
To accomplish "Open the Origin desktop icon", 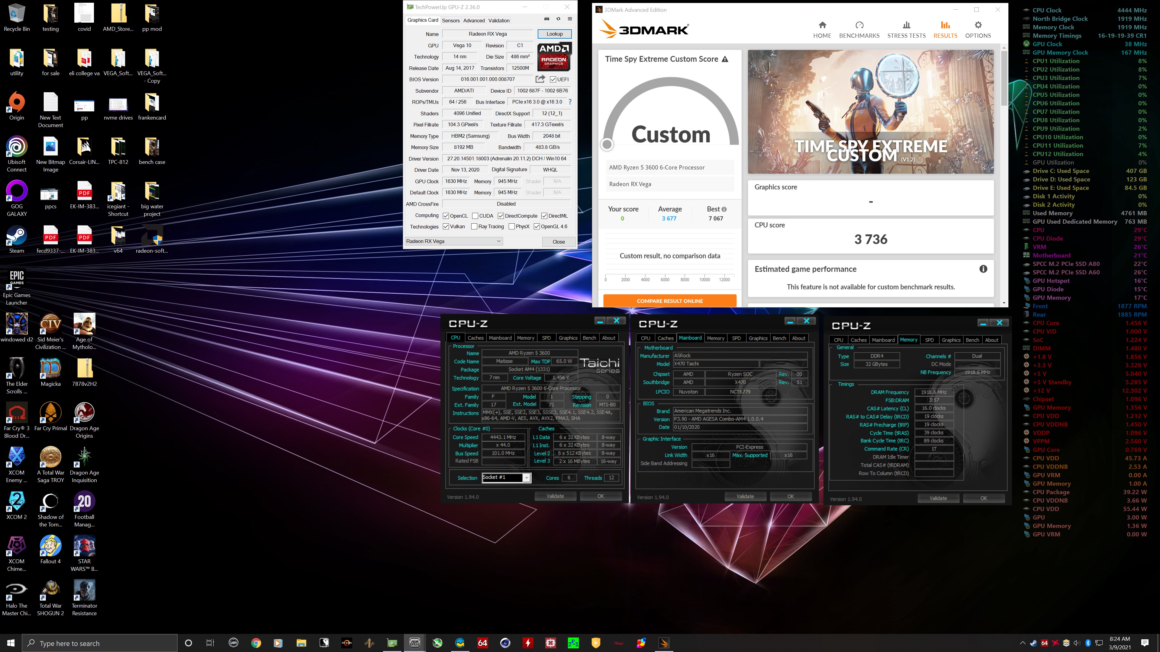I will (17, 106).
